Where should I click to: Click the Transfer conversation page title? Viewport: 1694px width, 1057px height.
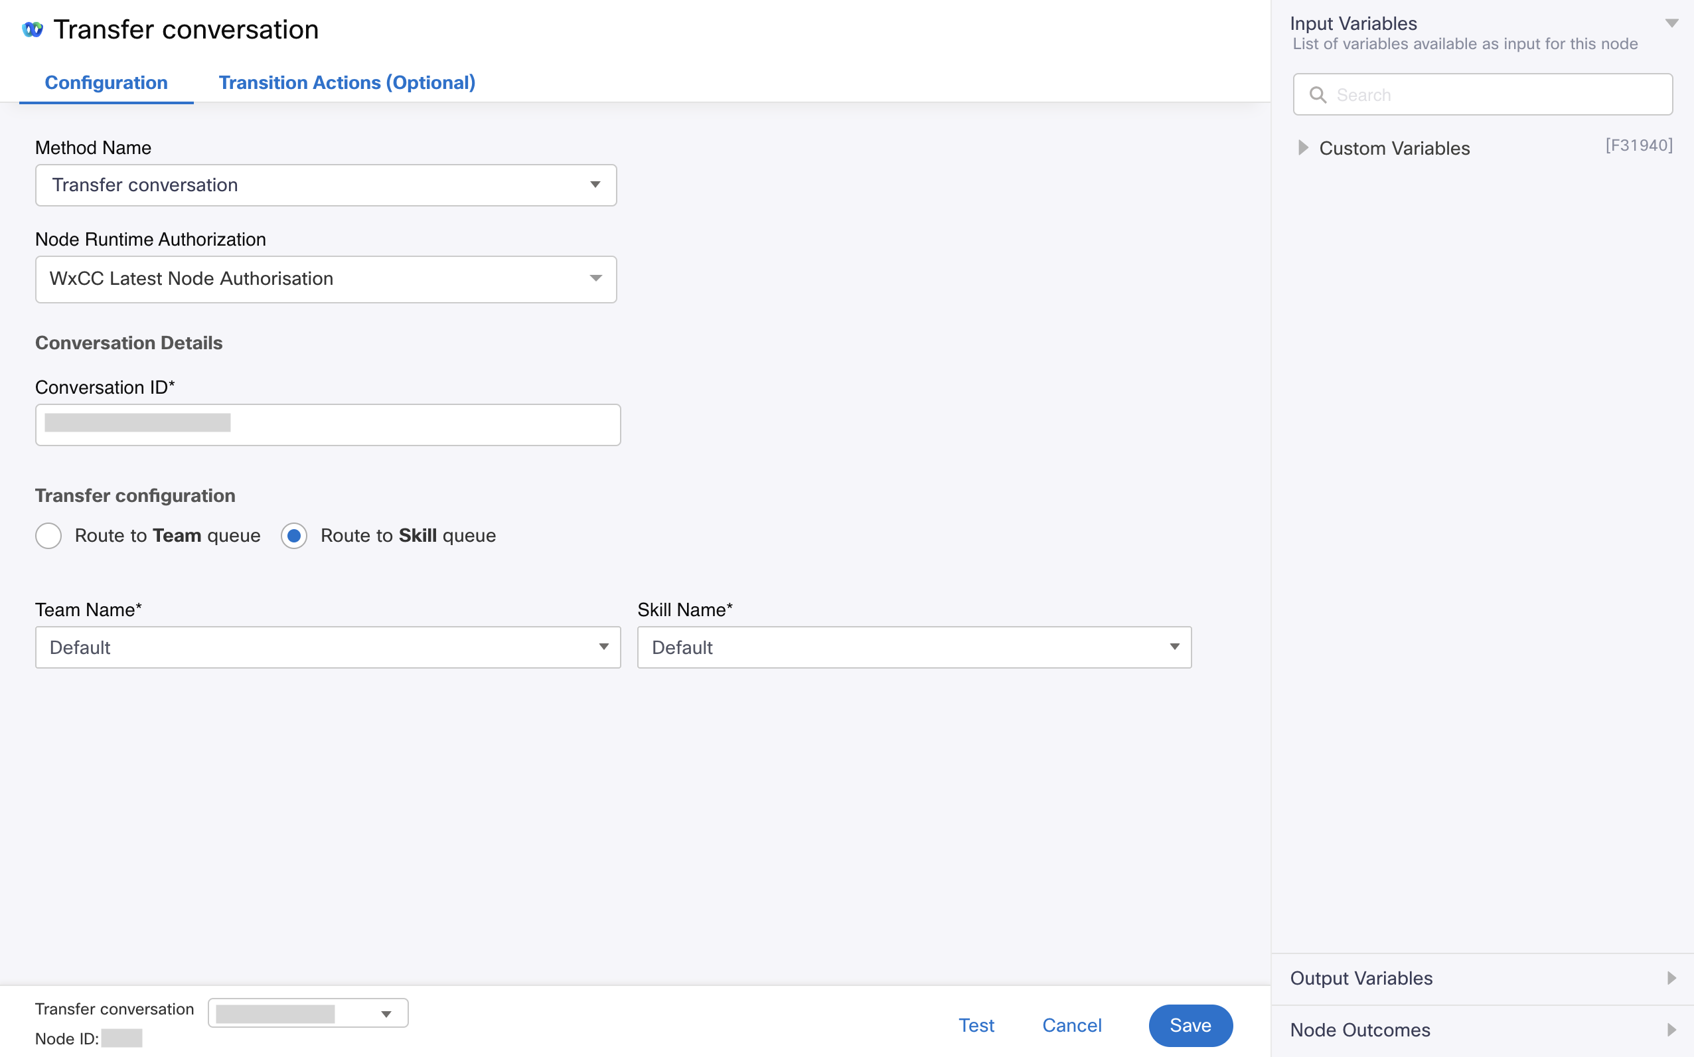point(186,29)
